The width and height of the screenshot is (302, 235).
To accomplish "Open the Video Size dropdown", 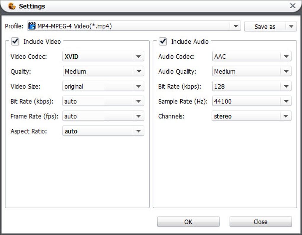I will (138, 87).
